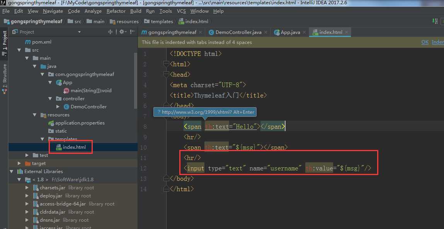Click the Maven m icon of pom.xml
The width and height of the screenshot is (444, 229).
coord(28,42)
